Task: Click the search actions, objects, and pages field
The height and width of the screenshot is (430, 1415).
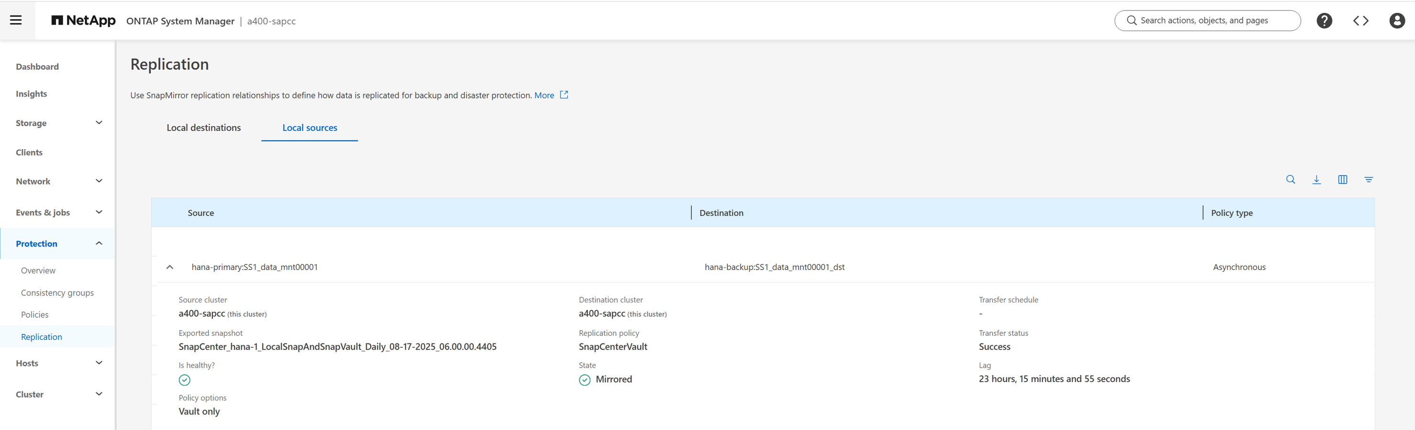Action: tap(1207, 20)
